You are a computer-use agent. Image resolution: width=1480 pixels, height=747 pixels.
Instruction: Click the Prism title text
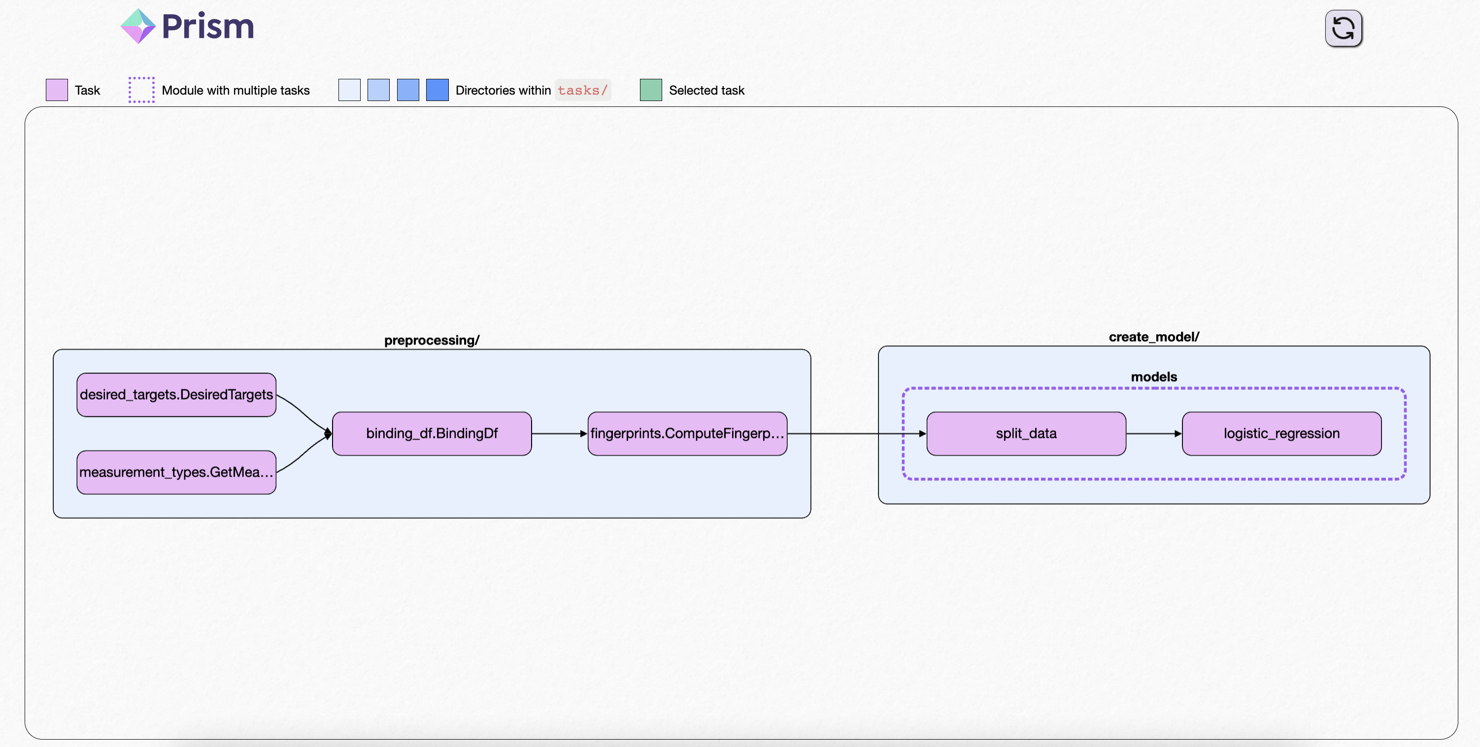coord(208,27)
